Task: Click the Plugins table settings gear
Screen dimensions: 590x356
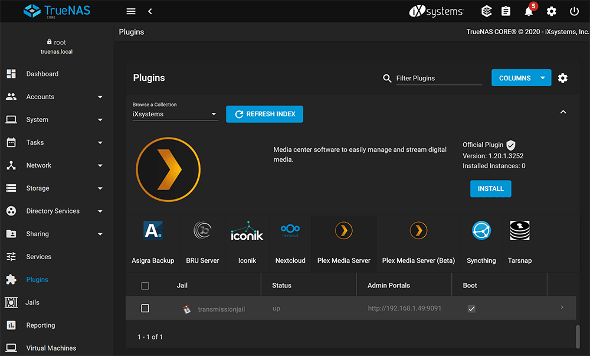Action: click(x=563, y=78)
